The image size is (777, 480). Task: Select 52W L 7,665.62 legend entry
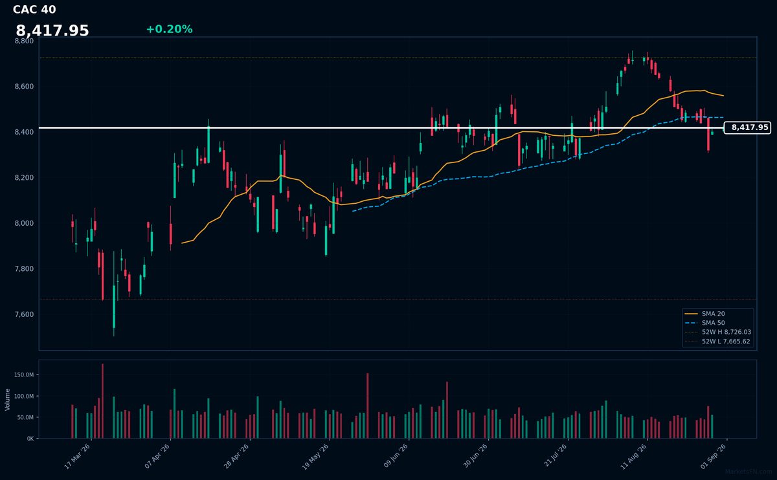[717, 341]
